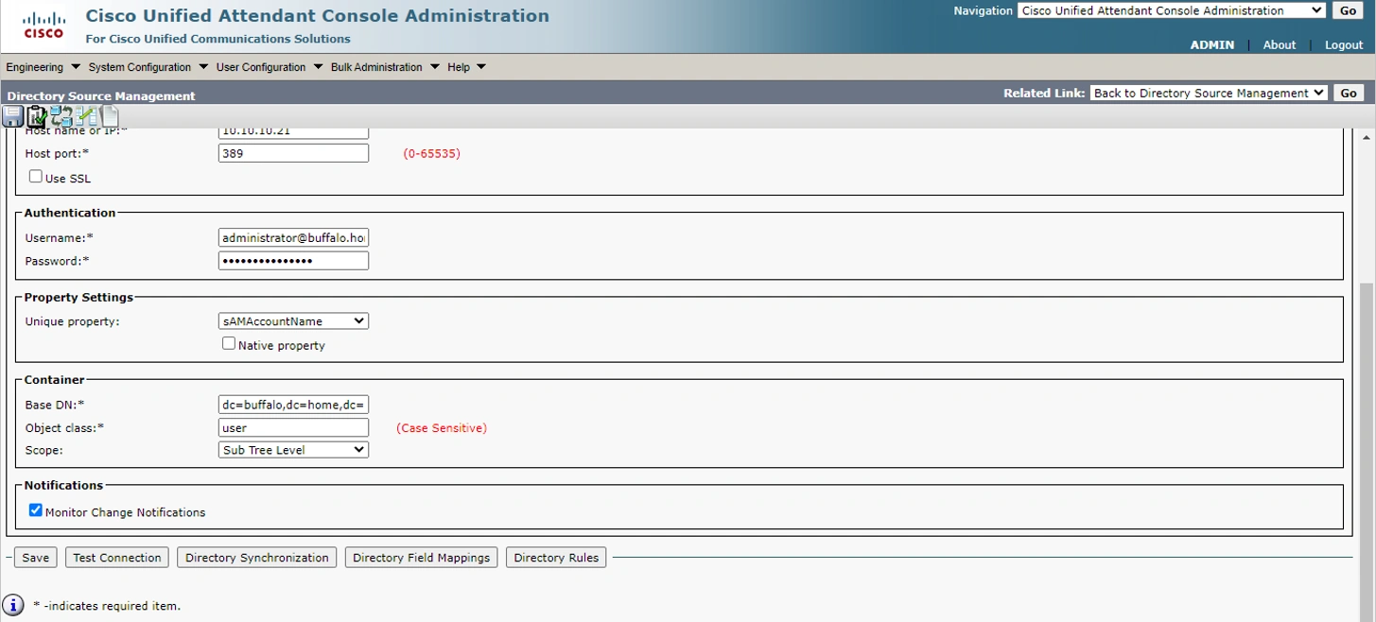
Task: Click the Directory Rules button
Action: (x=556, y=558)
